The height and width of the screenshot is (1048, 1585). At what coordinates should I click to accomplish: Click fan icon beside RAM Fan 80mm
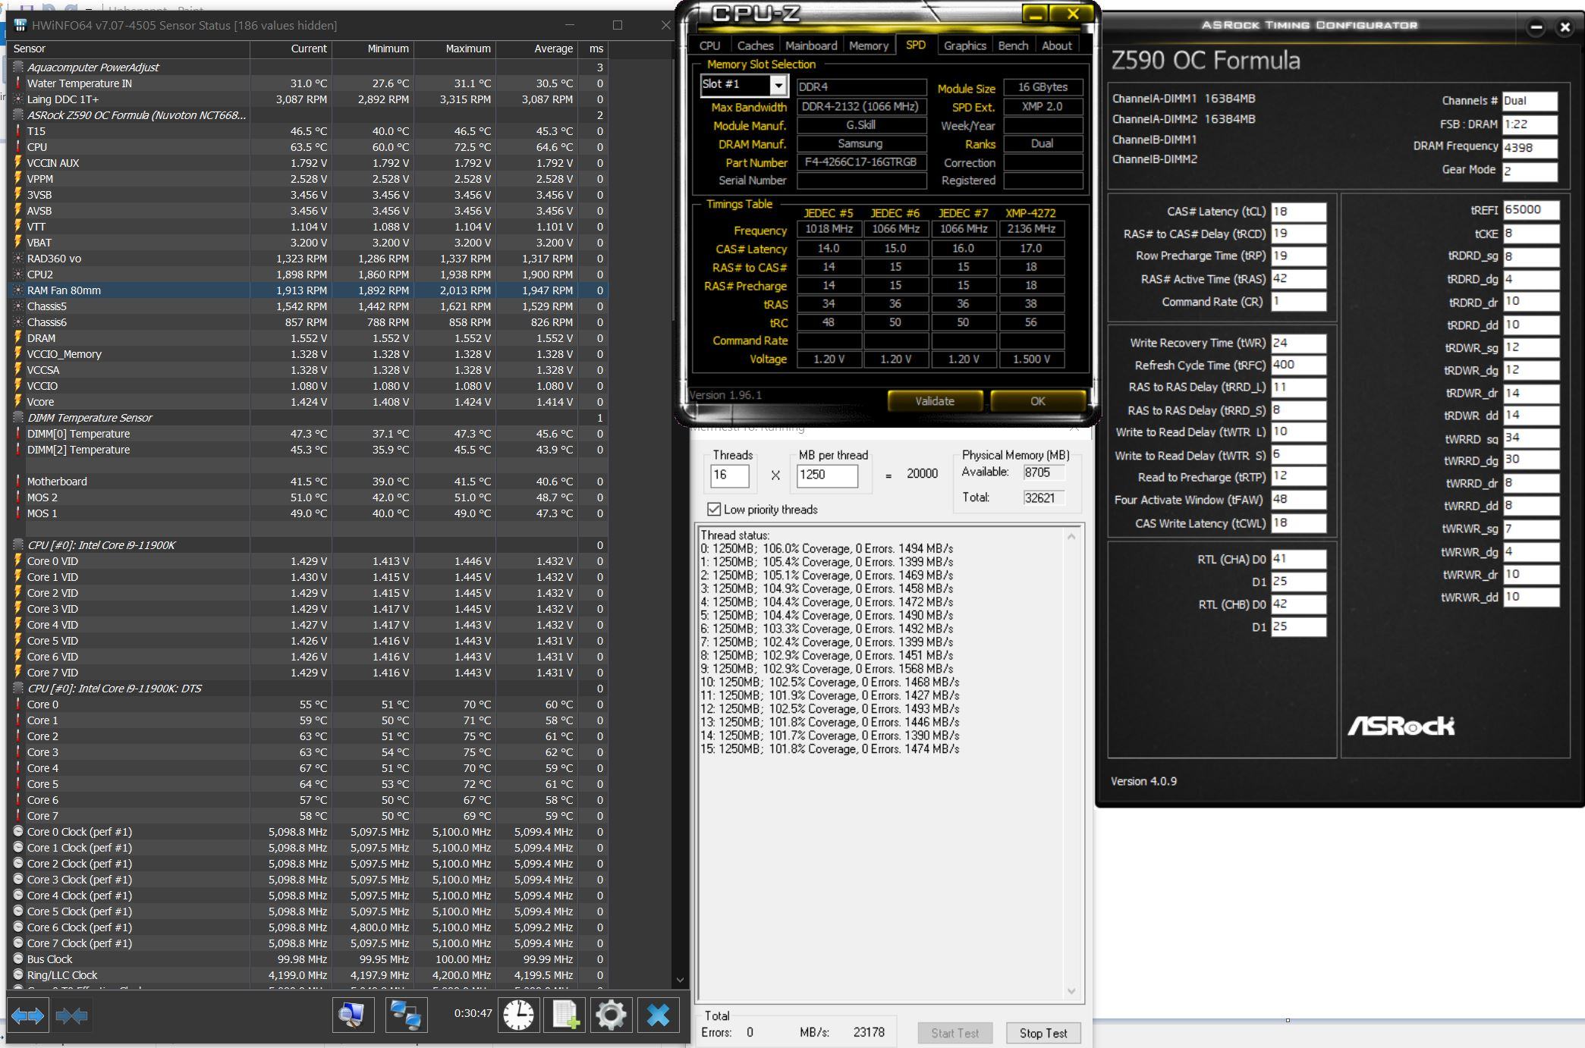click(x=18, y=290)
